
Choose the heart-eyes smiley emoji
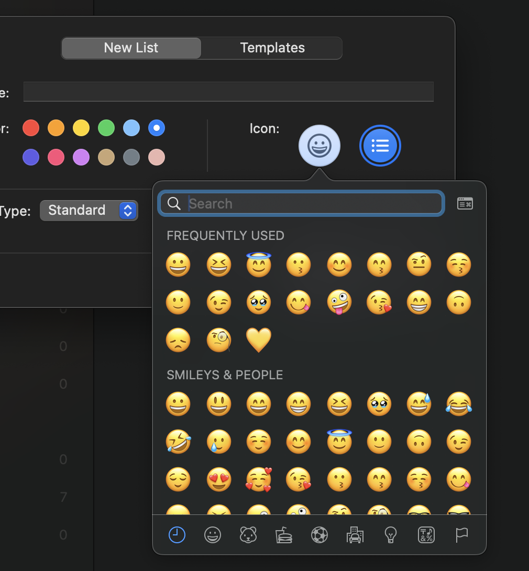[218, 479]
